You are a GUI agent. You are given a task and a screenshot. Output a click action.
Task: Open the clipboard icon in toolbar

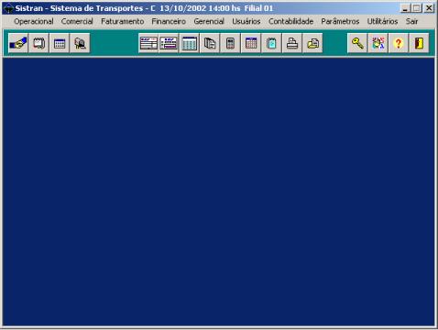pyautogui.click(x=271, y=43)
